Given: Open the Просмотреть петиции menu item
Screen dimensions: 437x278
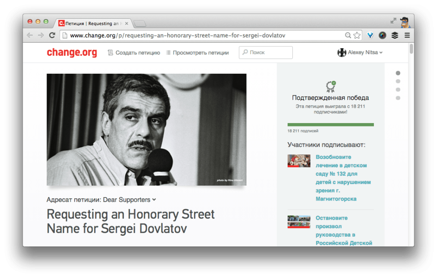Looking at the screenshot, I should coord(198,53).
